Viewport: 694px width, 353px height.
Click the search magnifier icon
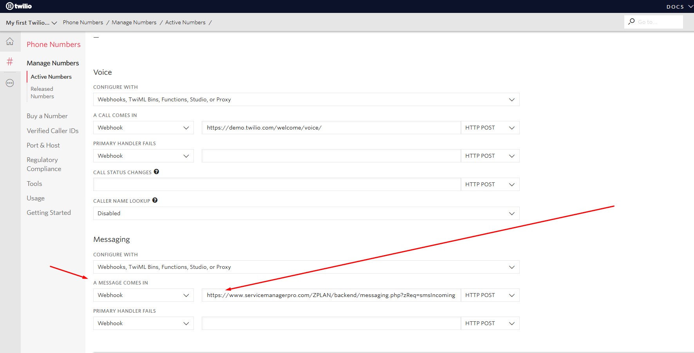(x=631, y=22)
